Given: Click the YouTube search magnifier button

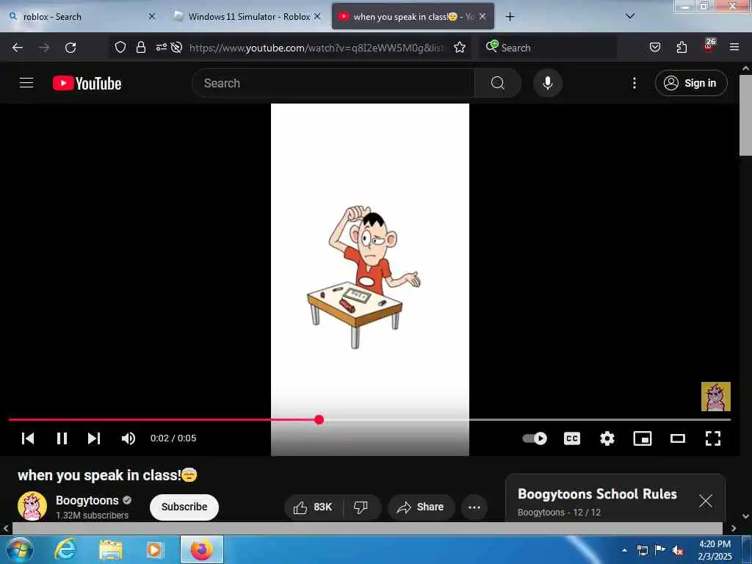Looking at the screenshot, I should (498, 83).
